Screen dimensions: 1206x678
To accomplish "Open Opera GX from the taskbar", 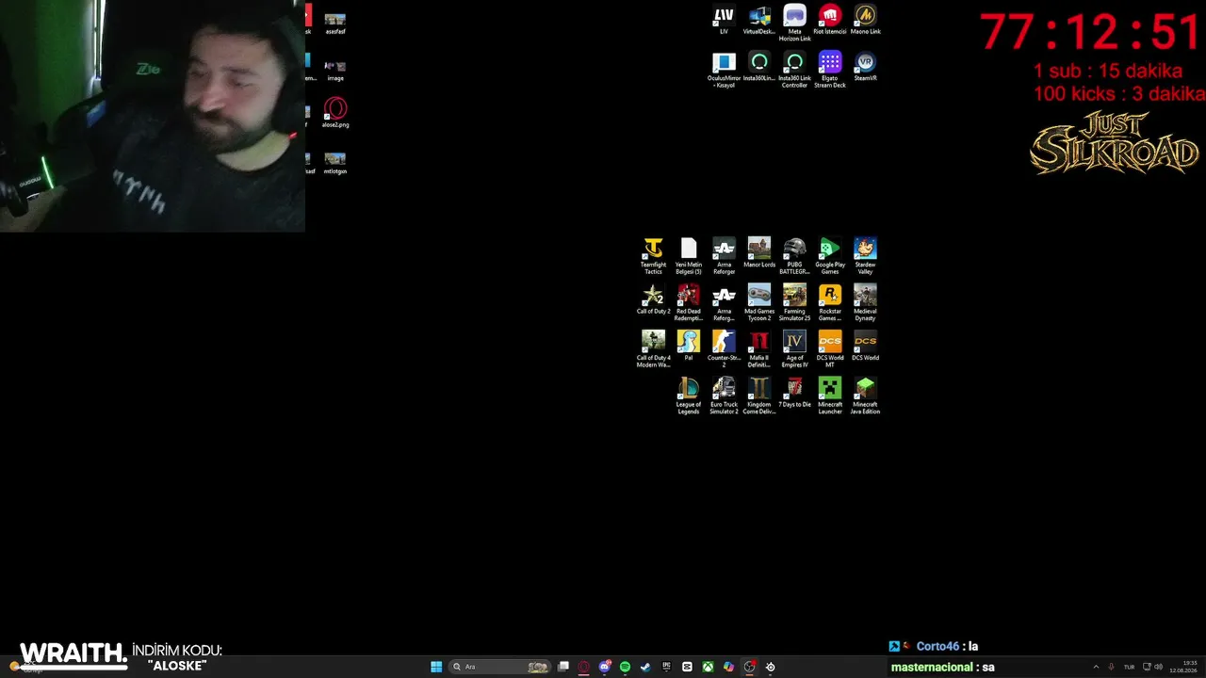I will click(x=584, y=667).
